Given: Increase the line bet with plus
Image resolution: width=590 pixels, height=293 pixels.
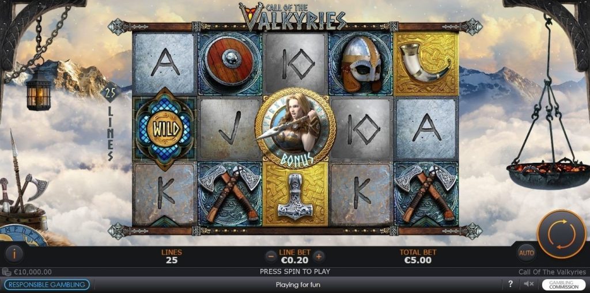Looking at the screenshot, I should click(318, 257).
